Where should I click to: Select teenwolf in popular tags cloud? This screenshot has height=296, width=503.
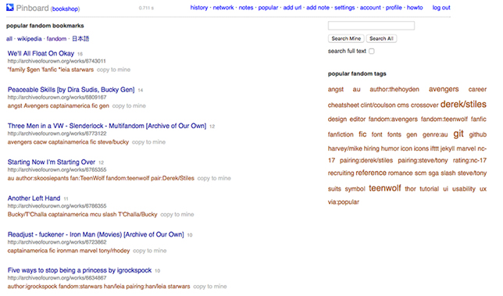click(x=385, y=188)
